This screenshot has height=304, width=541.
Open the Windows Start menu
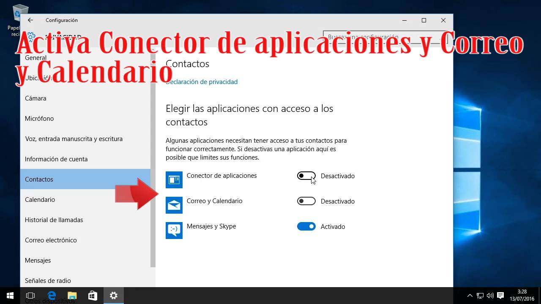click(10, 296)
